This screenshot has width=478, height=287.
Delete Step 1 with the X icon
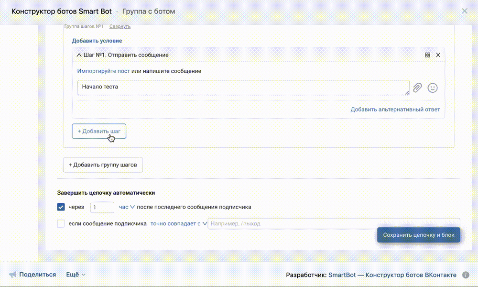click(438, 55)
